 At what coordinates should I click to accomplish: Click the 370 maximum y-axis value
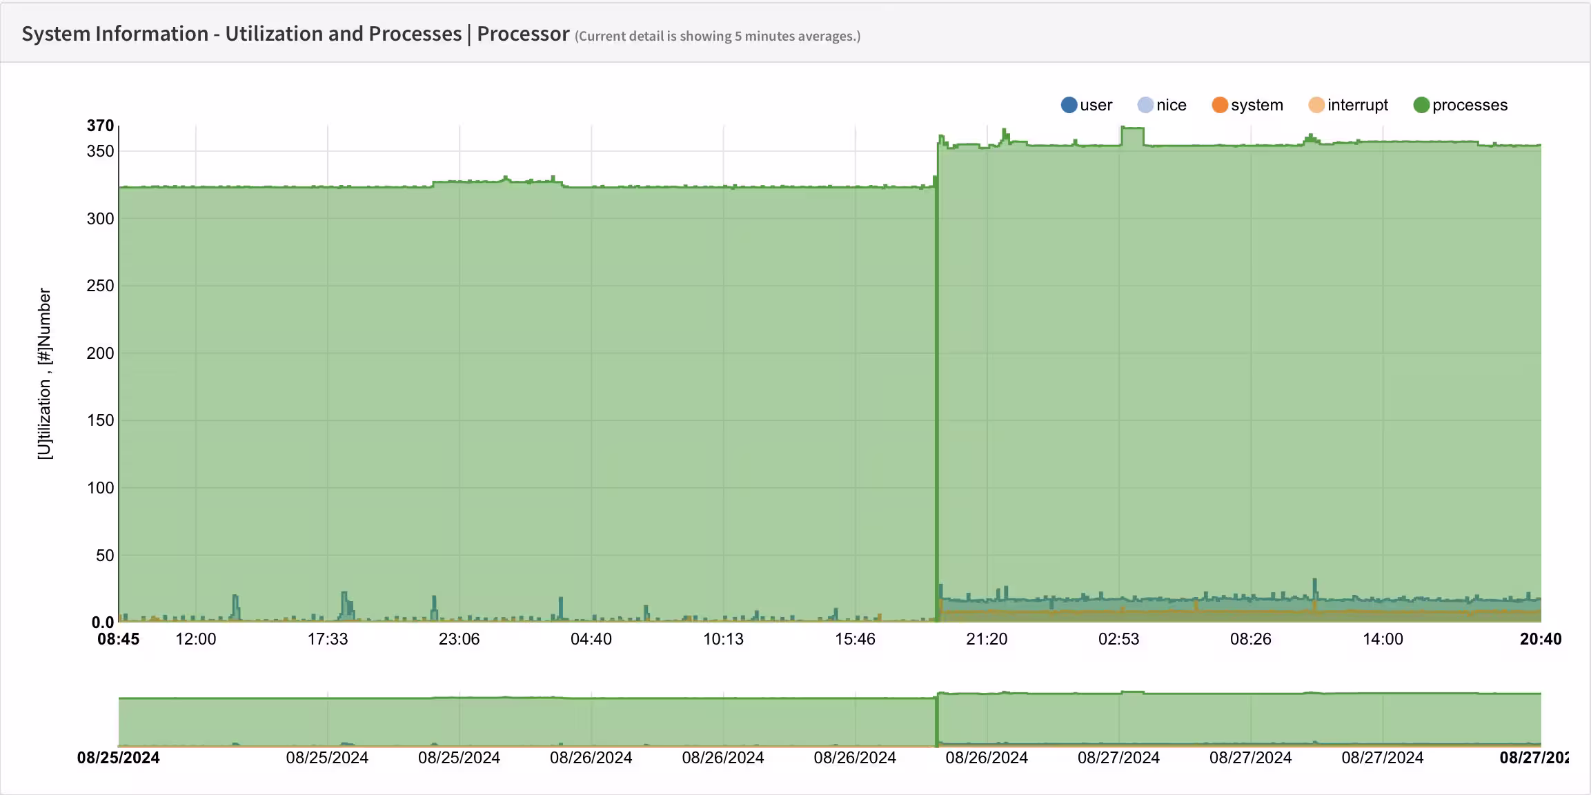[x=100, y=126]
